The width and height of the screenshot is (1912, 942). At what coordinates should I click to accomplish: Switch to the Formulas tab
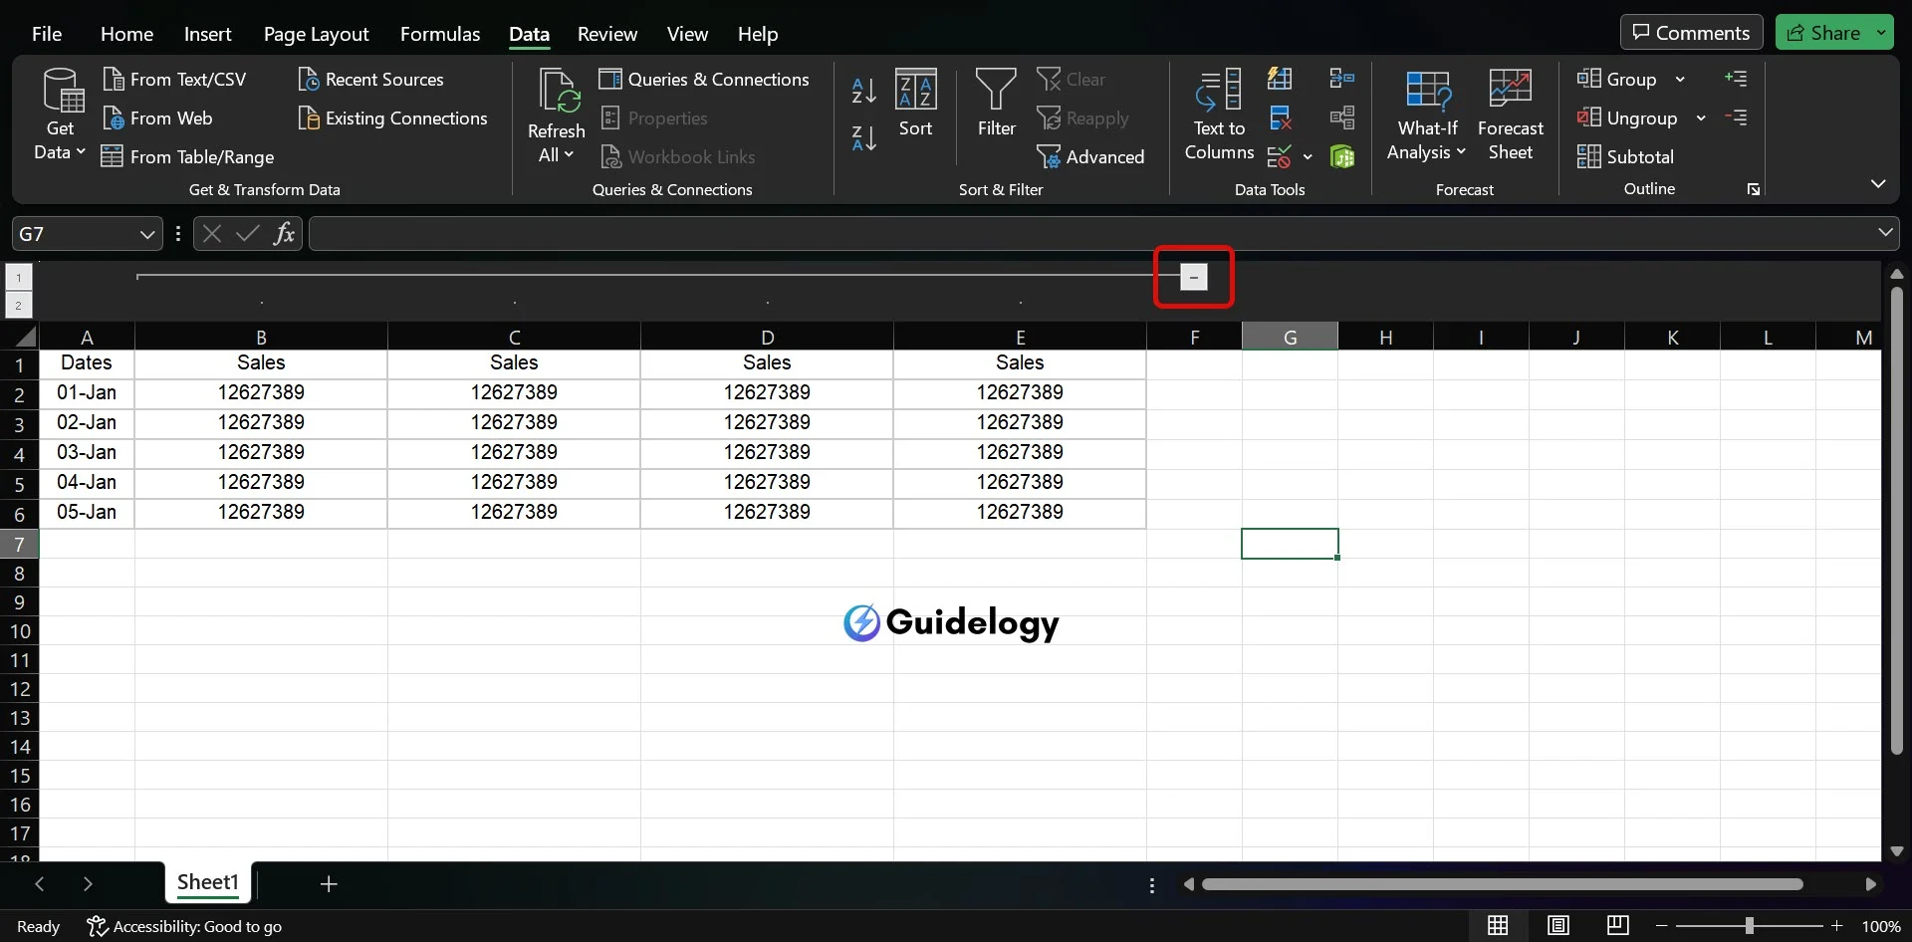pos(440,34)
